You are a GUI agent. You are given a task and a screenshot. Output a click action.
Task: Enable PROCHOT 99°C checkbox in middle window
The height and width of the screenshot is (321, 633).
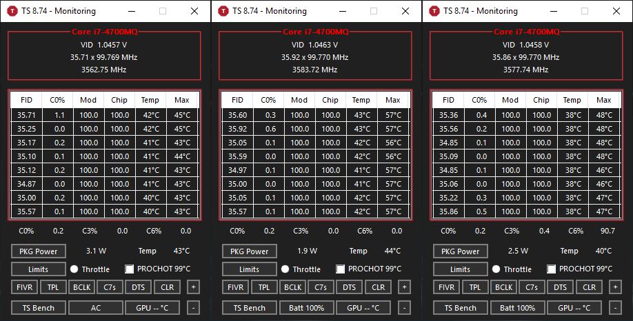coord(341,269)
